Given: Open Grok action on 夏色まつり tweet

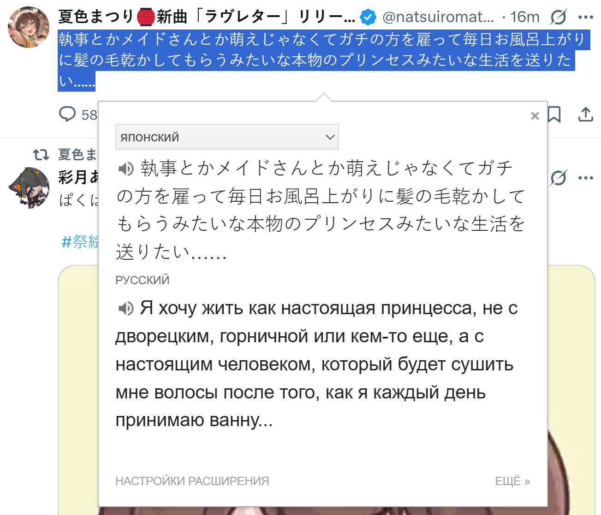Looking at the screenshot, I should 558,17.
